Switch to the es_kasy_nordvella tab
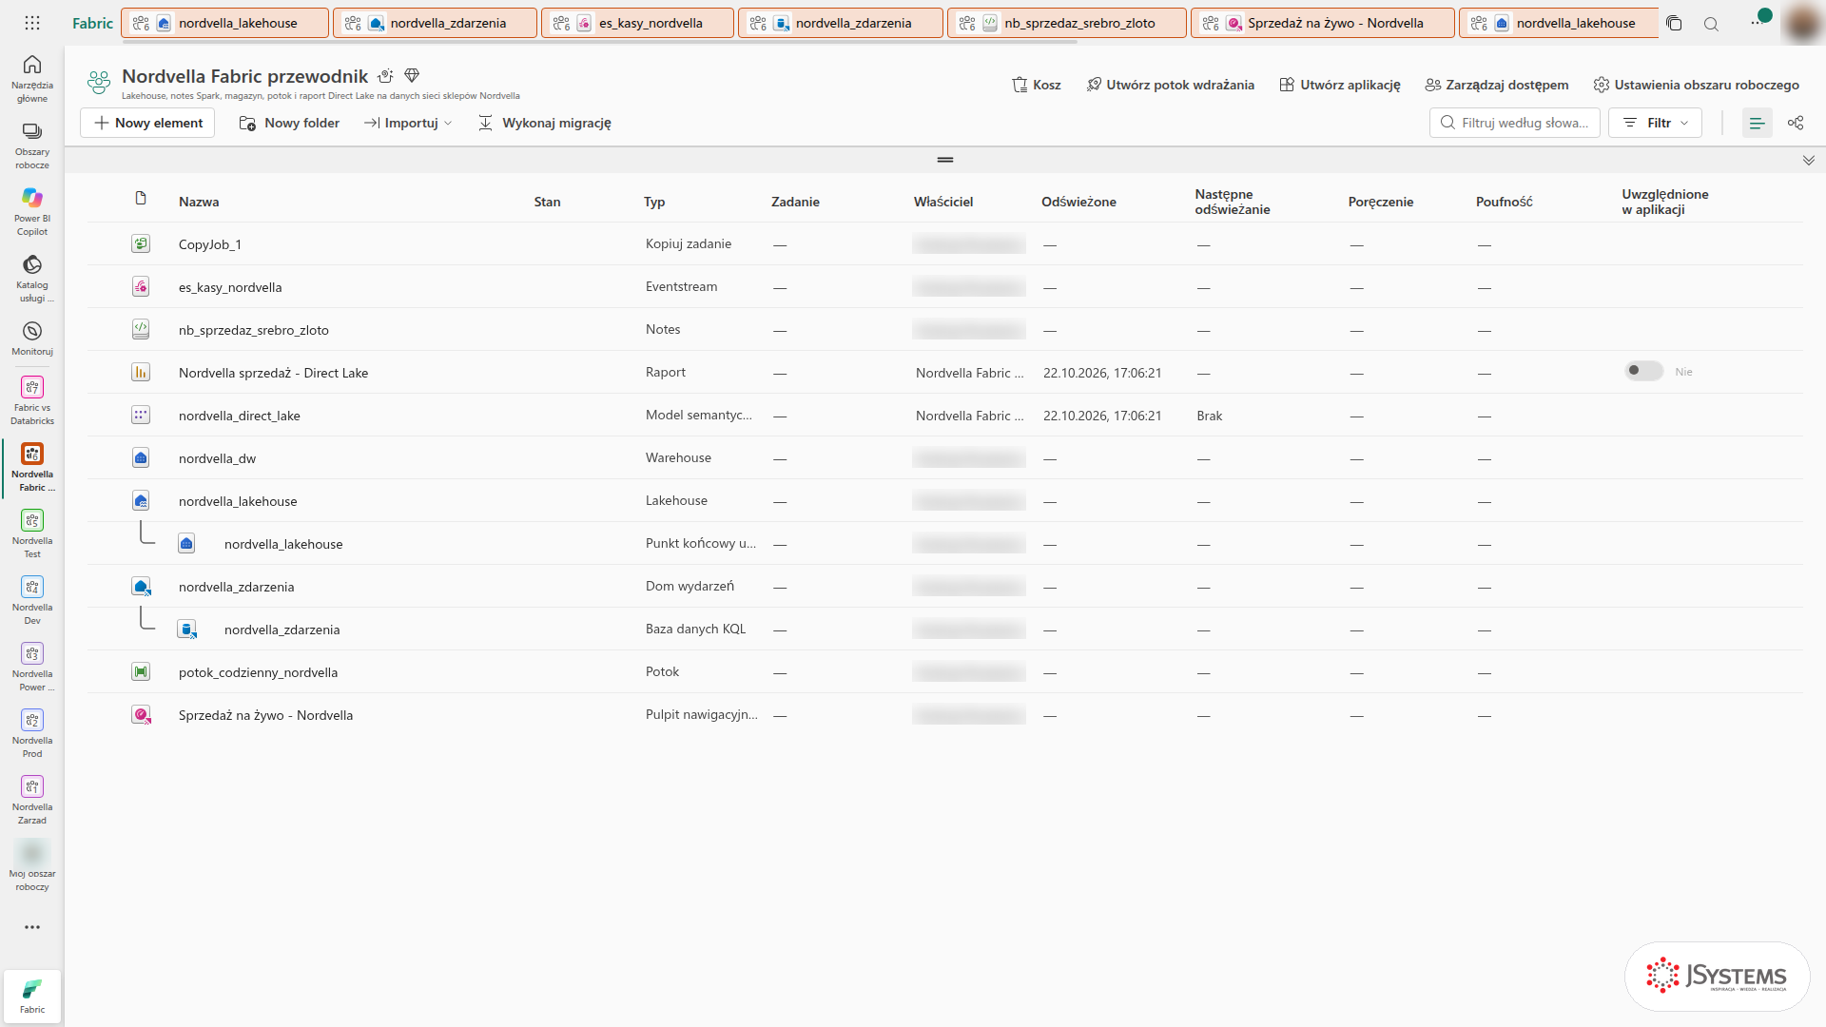 click(x=637, y=23)
